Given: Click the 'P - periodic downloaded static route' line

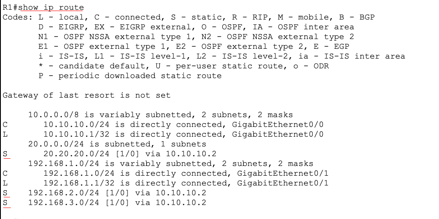Looking at the screenshot, I should pyautogui.click(x=130, y=76).
